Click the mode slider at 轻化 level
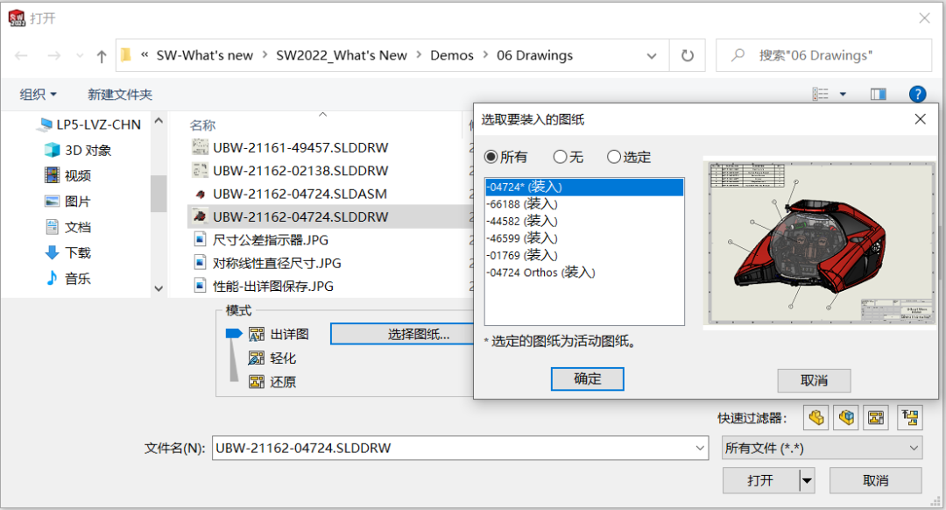 pyautogui.click(x=233, y=358)
